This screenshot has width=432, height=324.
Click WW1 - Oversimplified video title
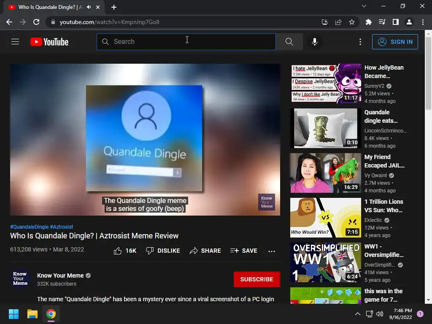click(384, 251)
